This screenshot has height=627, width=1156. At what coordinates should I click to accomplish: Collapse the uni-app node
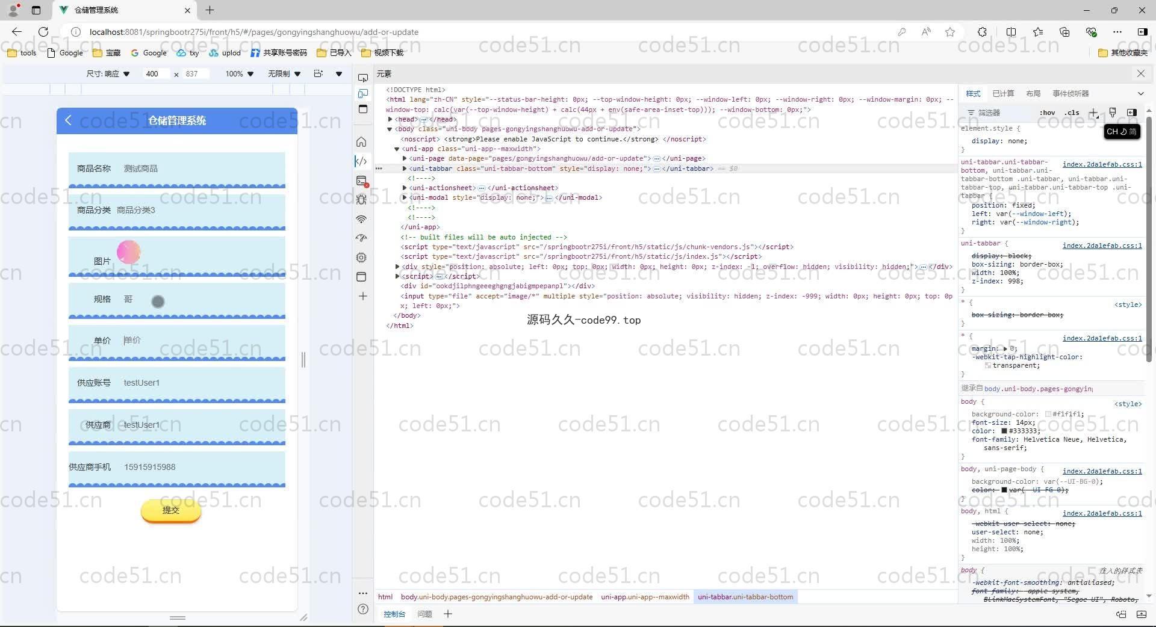pos(397,149)
